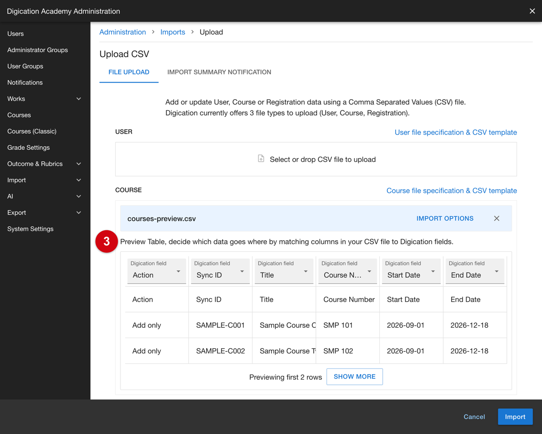Viewport: 542px width, 434px height.
Task: Open the Start Date field dropdown
Action: click(411, 271)
